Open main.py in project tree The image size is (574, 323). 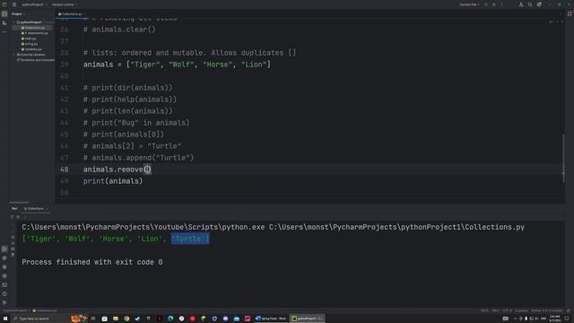click(29, 39)
